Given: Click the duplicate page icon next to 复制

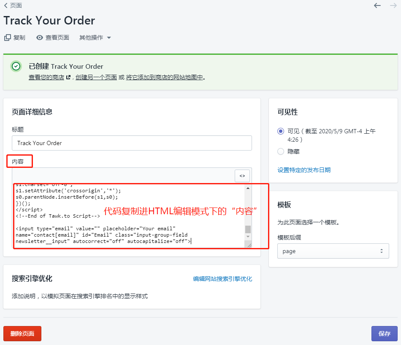Looking at the screenshot, I should point(7,37).
